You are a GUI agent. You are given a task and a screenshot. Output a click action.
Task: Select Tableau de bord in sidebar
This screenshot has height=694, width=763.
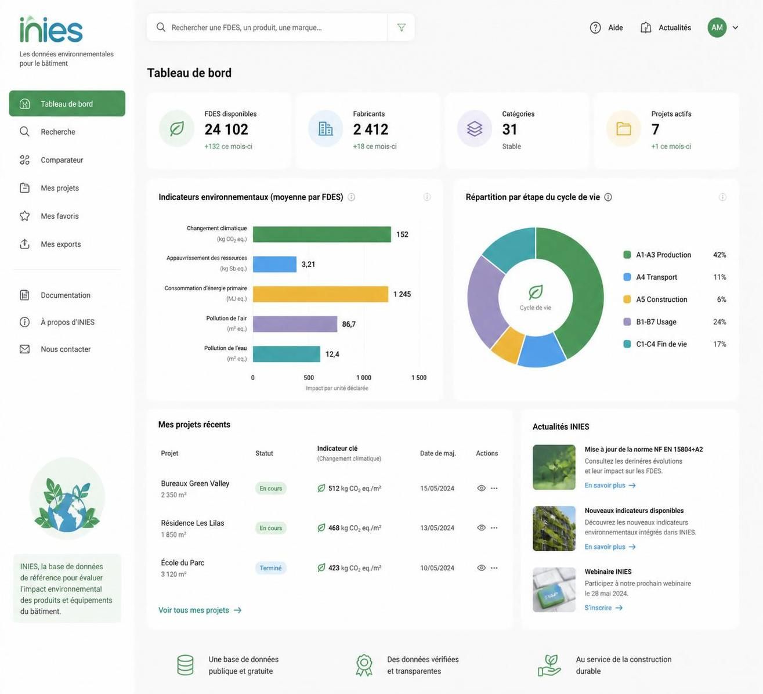point(67,103)
